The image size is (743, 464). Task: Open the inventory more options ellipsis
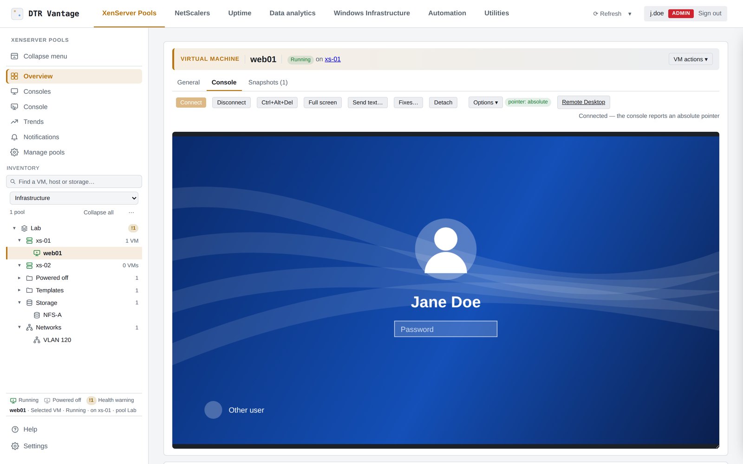click(x=131, y=213)
